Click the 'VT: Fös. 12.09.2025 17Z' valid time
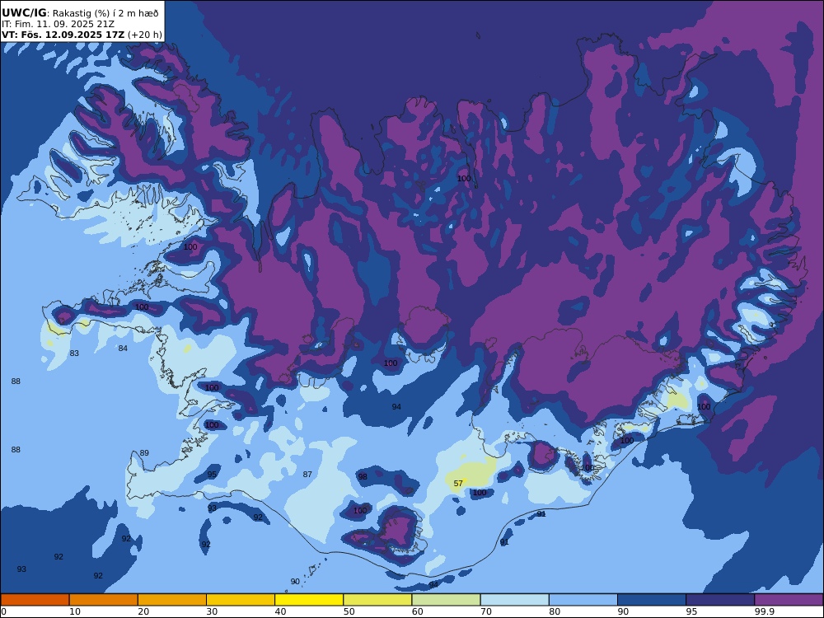The height and width of the screenshot is (618, 824). pos(63,35)
